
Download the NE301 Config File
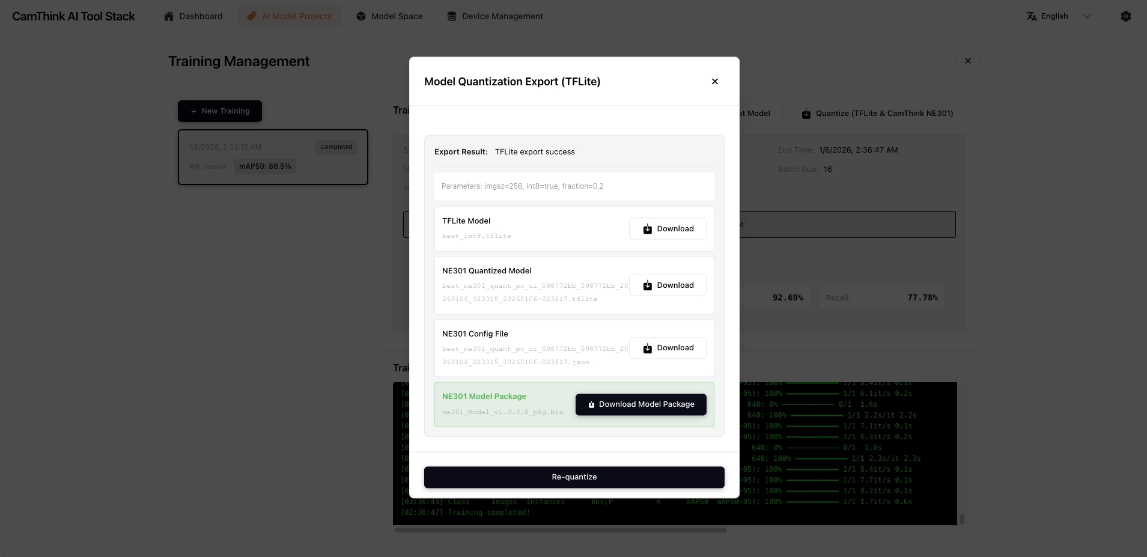point(667,348)
